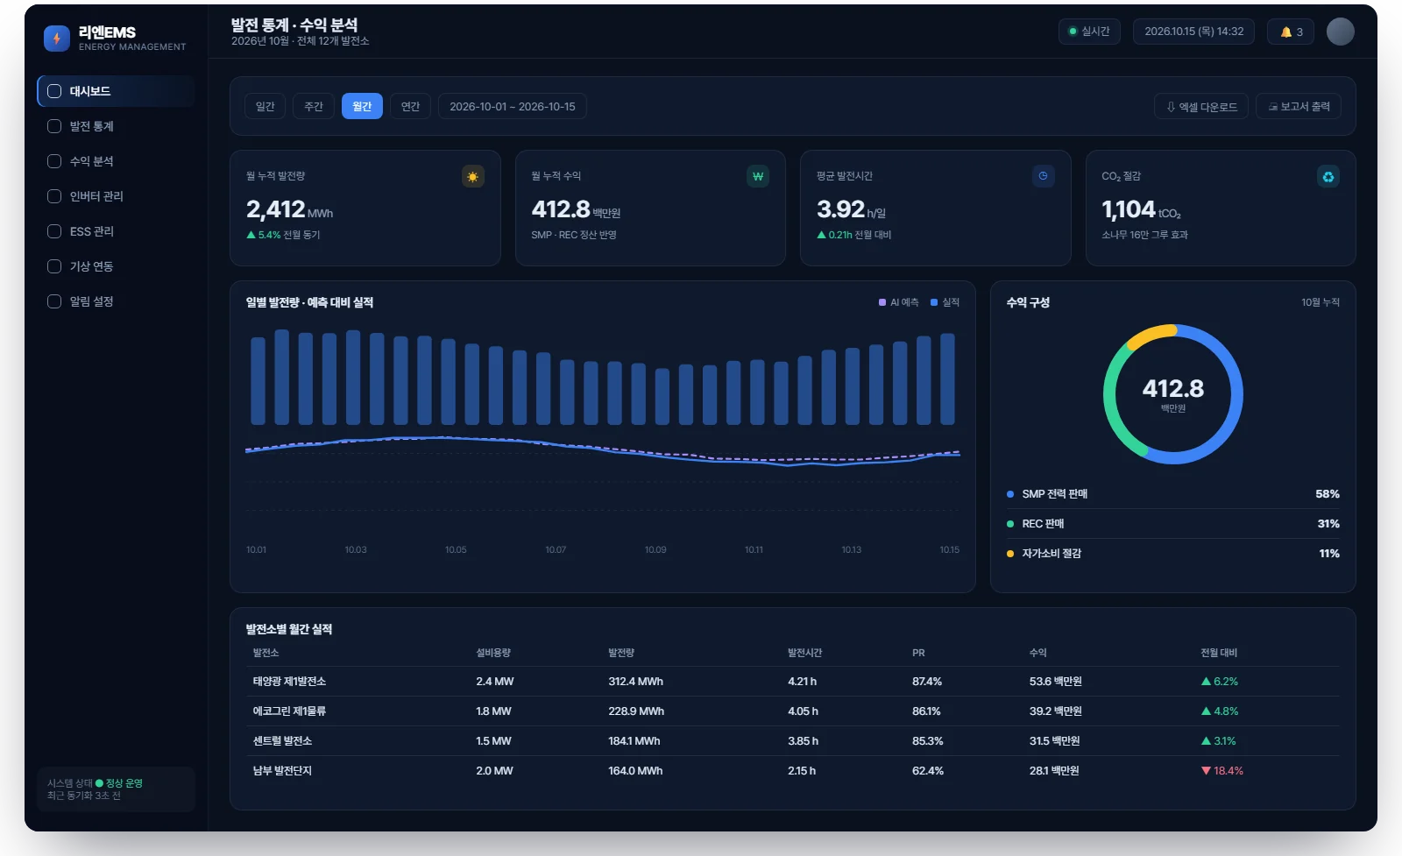Image resolution: width=1402 pixels, height=856 pixels.
Task: Toggle the AI 예측 chart legend series
Action: [x=899, y=302]
